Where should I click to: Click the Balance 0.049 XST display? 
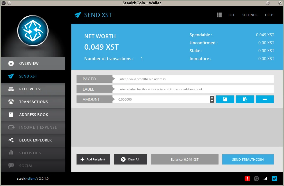(185, 159)
